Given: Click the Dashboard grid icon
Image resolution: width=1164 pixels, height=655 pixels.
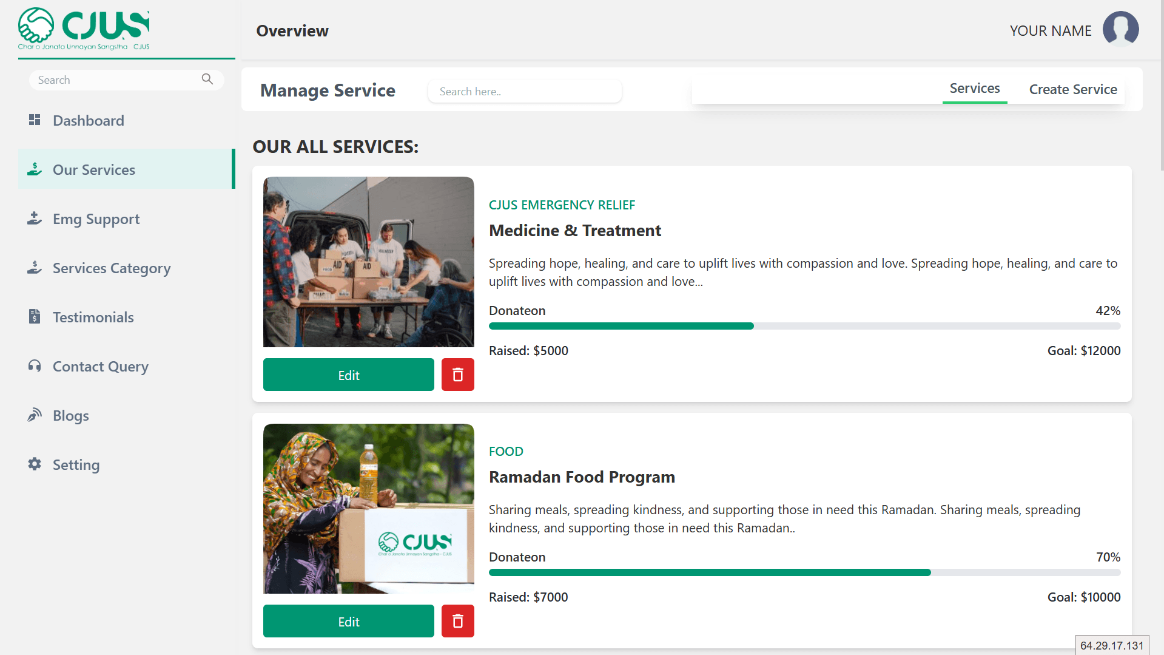Looking at the screenshot, I should (x=35, y=120).
